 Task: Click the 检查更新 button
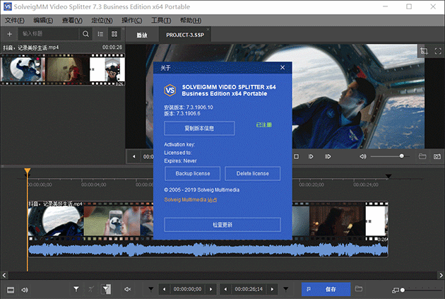(x=222, y=225)
